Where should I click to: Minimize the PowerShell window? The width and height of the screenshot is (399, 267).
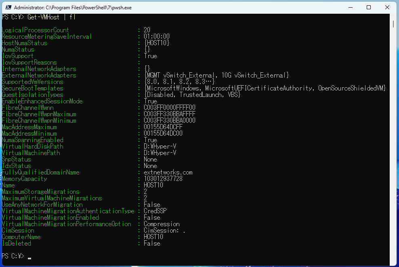350,7
